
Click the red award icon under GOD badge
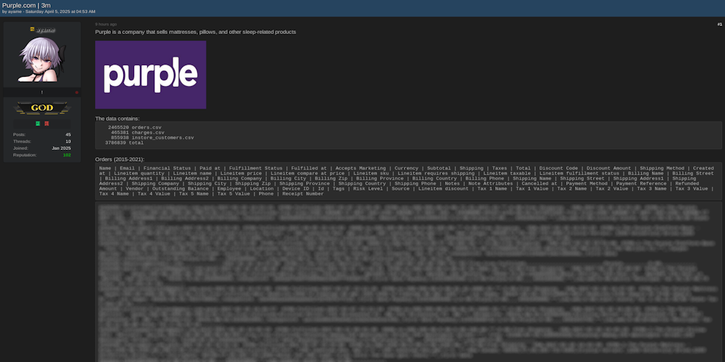pos(46,123)
